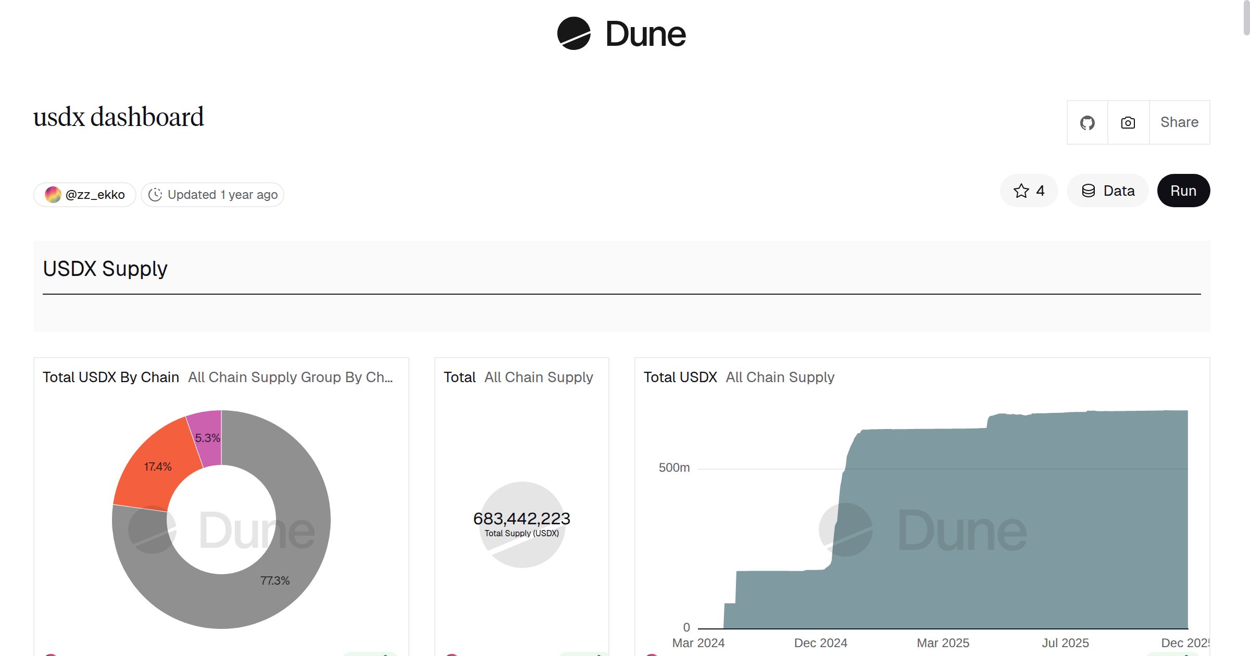Screen dimensions: 1250x656
Task: Take a screenshot using the camera icon
Action: tap(1127, 122)
